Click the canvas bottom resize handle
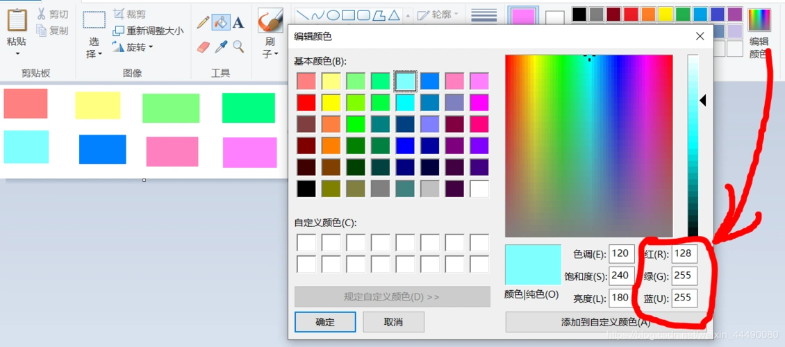Screen dimensions: 785x347 coord(144,180)
